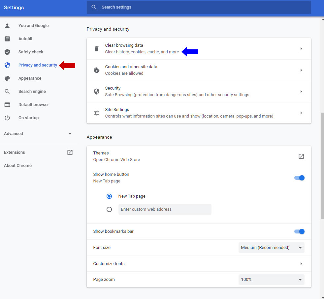This screenshot has height=299, width=324.
Task: Click the magnifier icon in search bar
Action: [94, 7]
